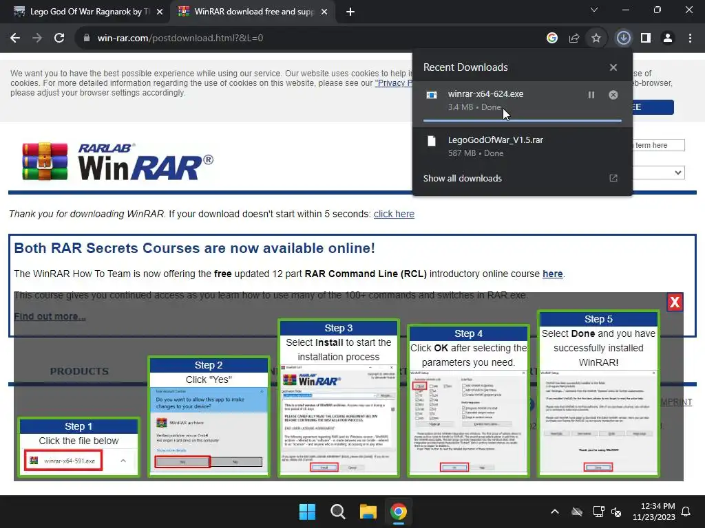Click the muted volume tray icon
This screenshot has height=528, width=705.
(x=616, y=511)
